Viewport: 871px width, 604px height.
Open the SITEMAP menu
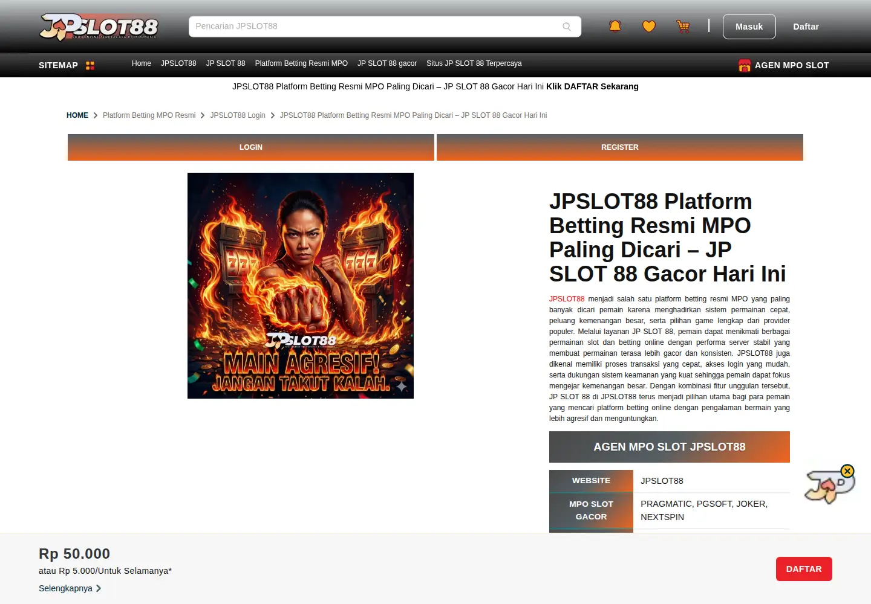click(58, 65)
